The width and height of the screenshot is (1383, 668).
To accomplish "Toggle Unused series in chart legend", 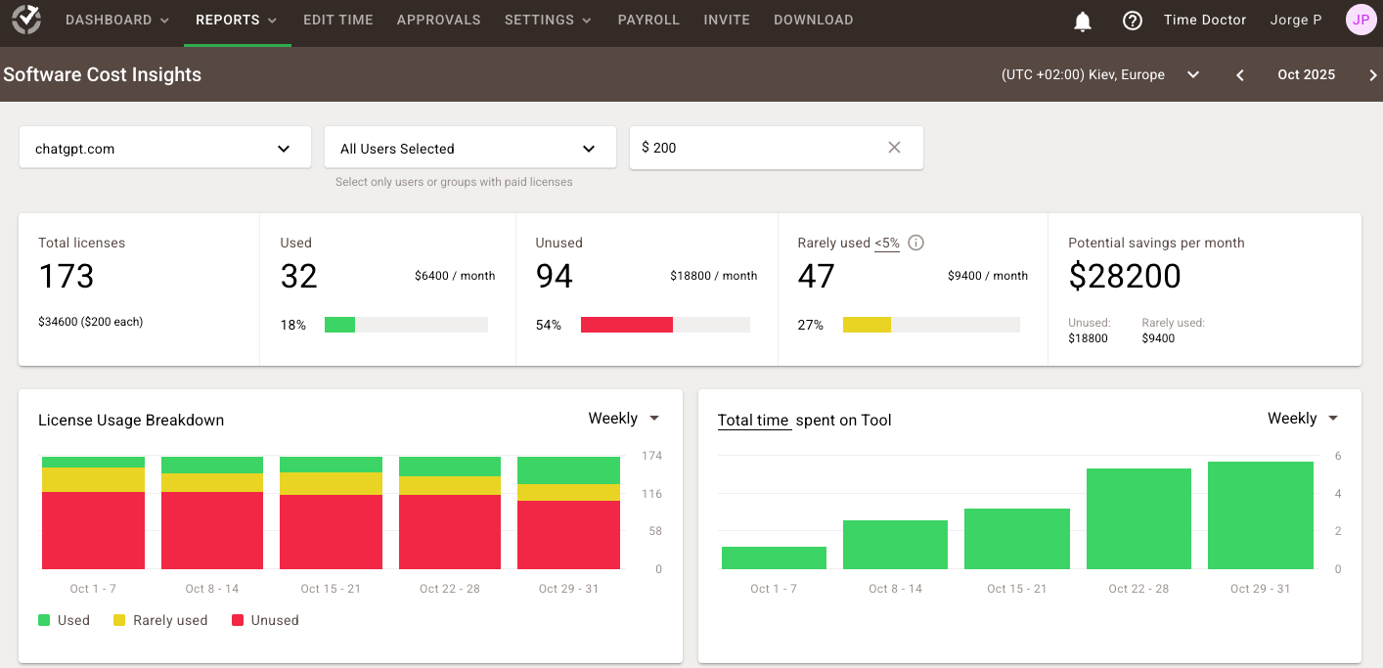I will (265, 620).
